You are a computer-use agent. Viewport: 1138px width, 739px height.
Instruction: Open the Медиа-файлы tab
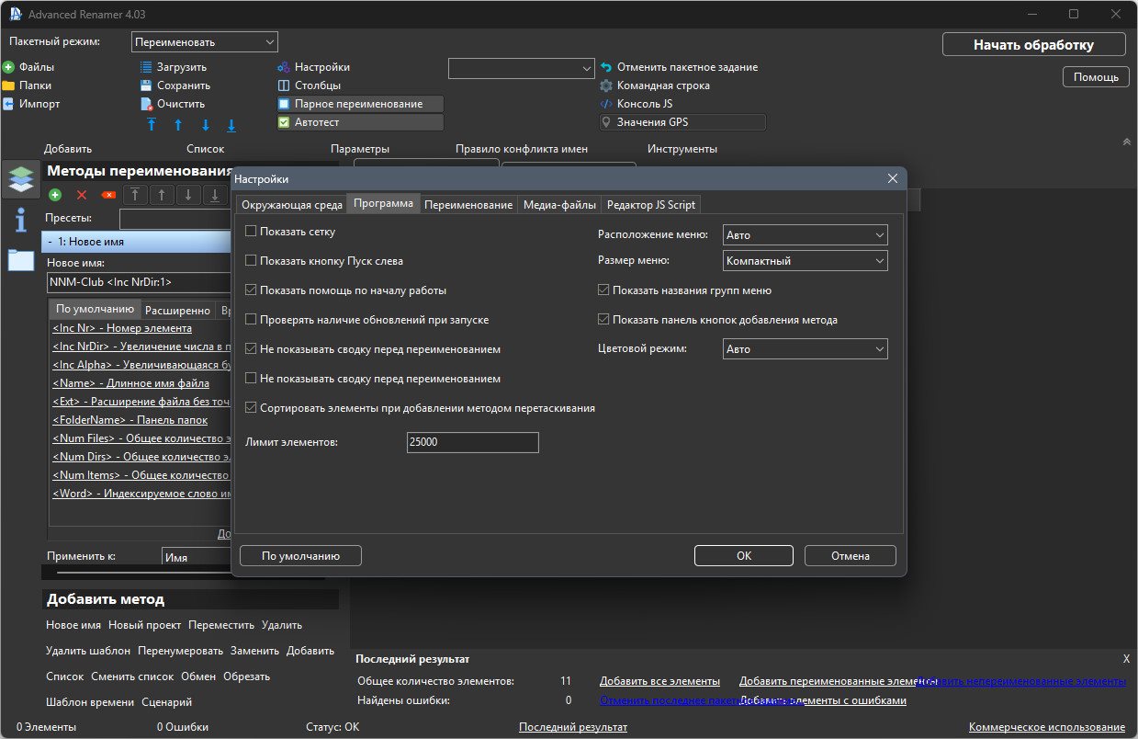pyautogui.click(x=559, y=205)
